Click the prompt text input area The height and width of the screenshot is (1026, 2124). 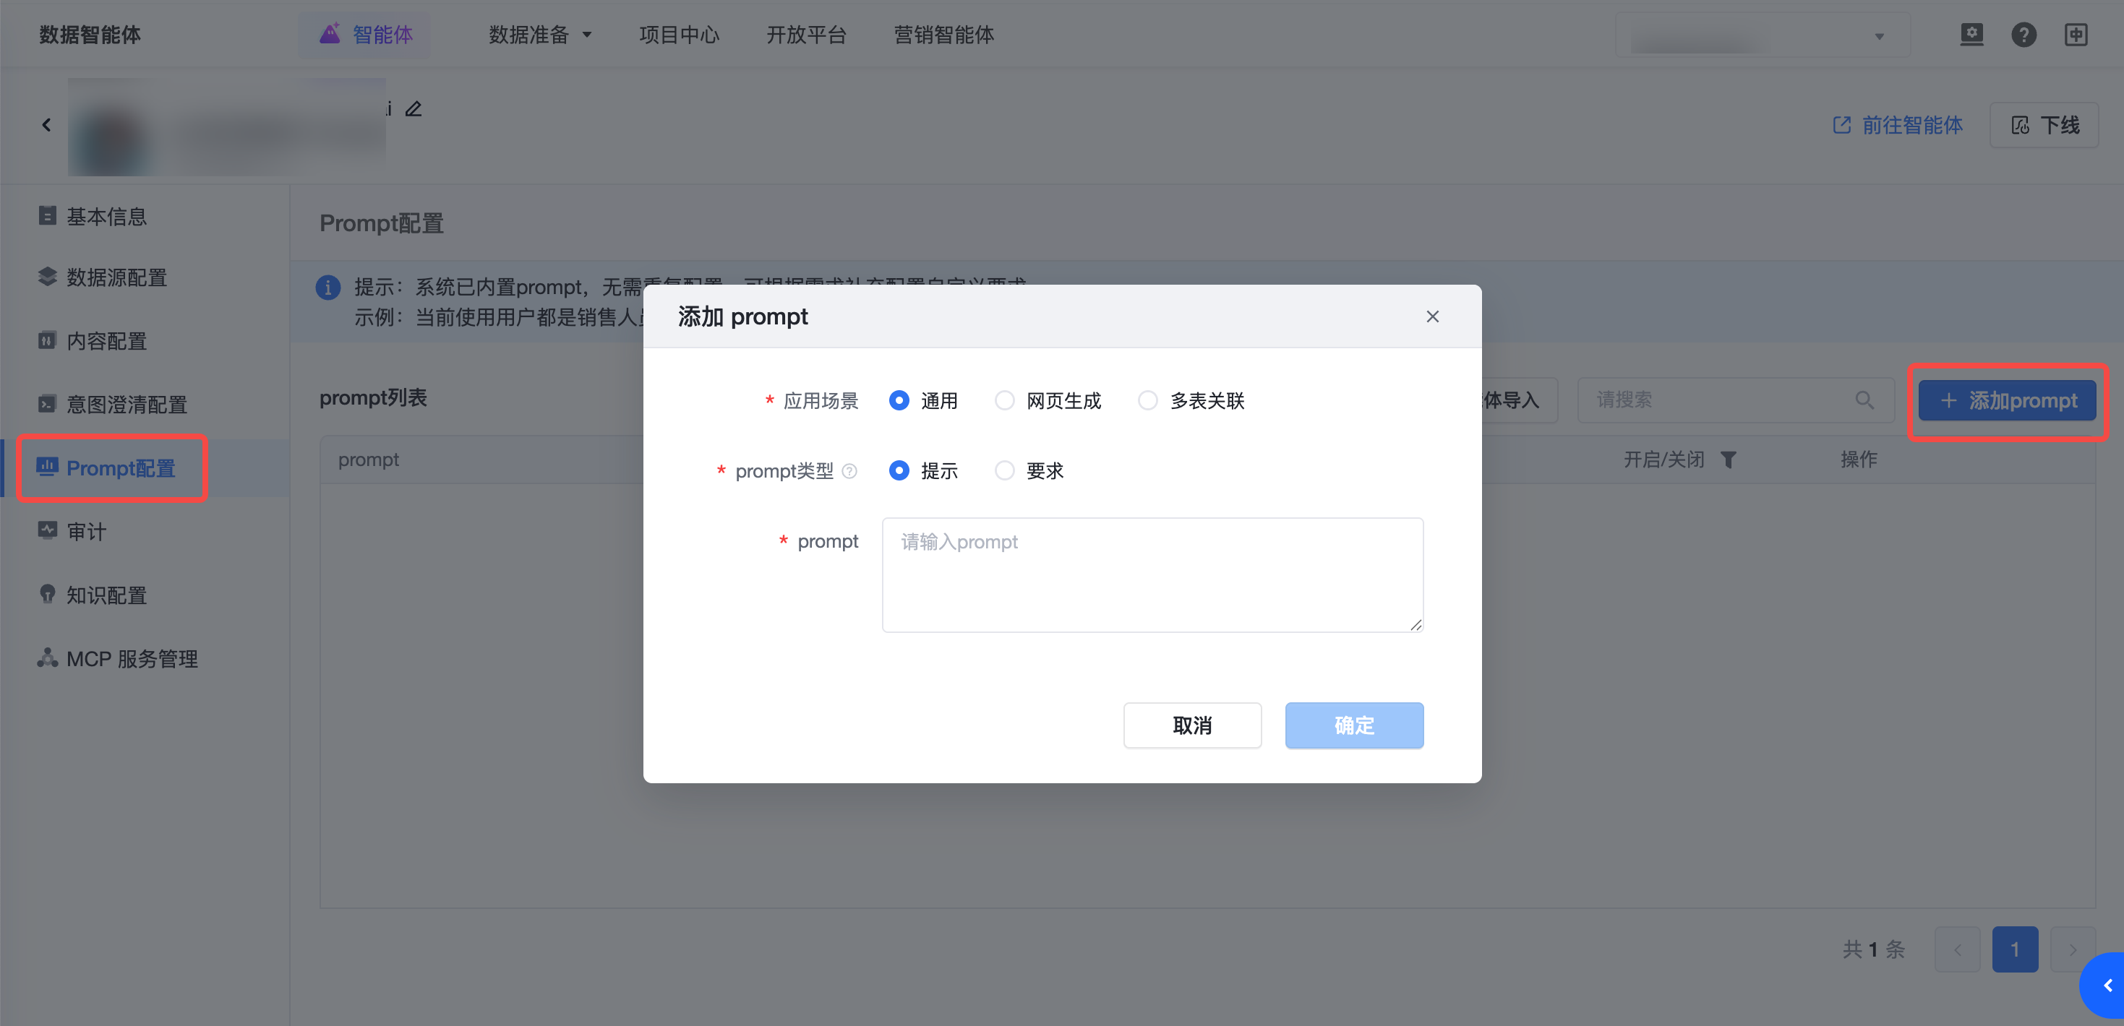[x=1152, y=574]
